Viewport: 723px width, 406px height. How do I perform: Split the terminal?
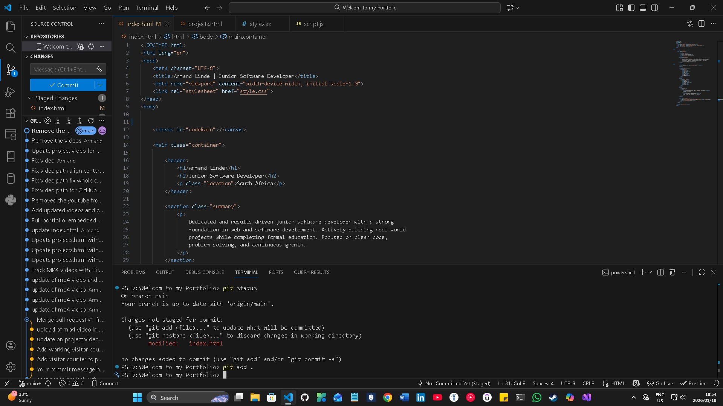tap(660, 272)
